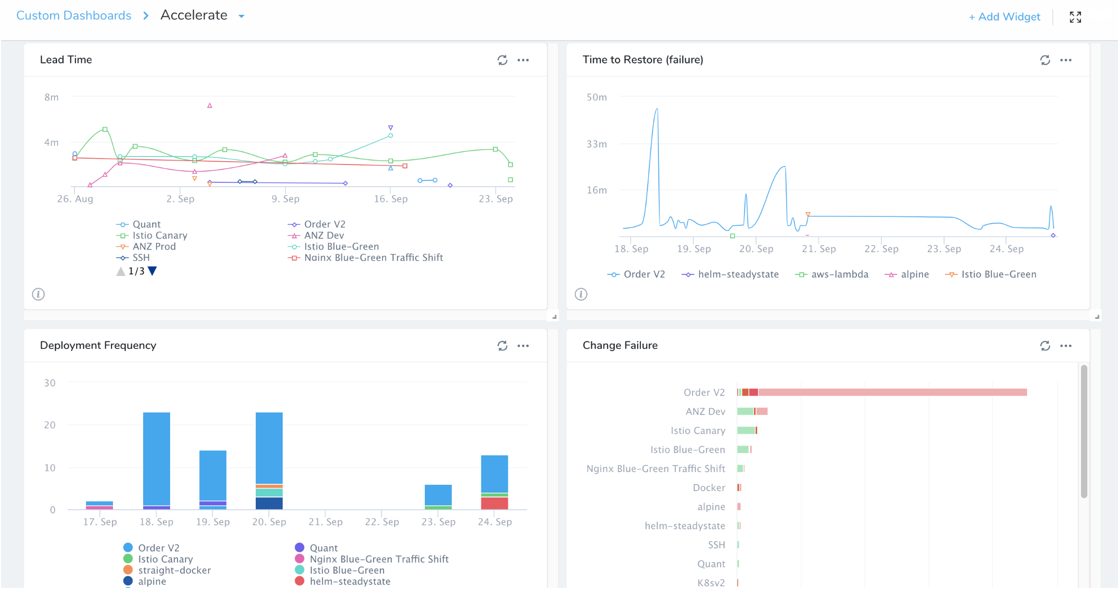This screenshot has height=590, width=1118.
Task: Click the 23. Sep deployment bar
Action: [438, 497]
